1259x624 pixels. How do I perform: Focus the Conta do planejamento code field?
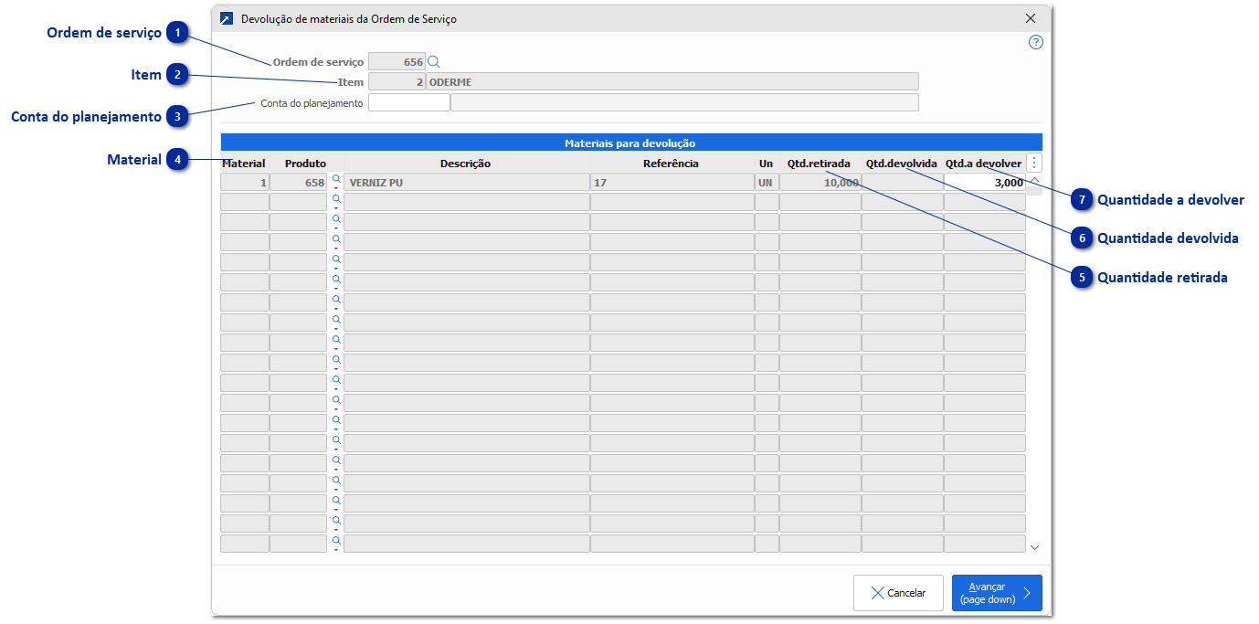coord(409,102)
